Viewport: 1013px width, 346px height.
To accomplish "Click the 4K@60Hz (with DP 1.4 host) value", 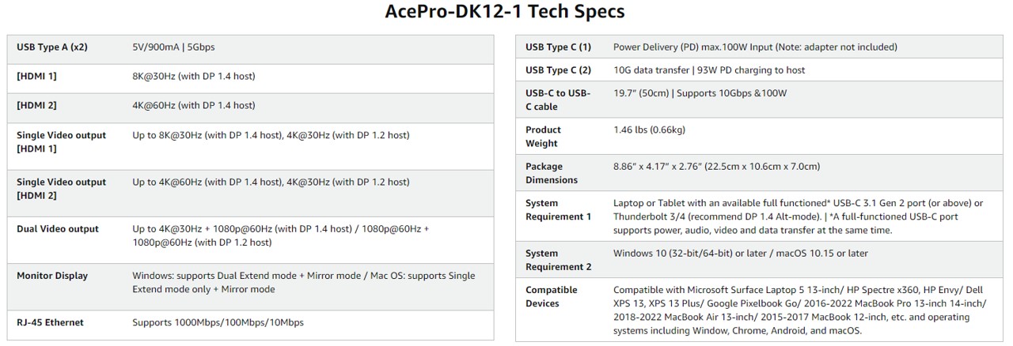I will pos(194,105).
